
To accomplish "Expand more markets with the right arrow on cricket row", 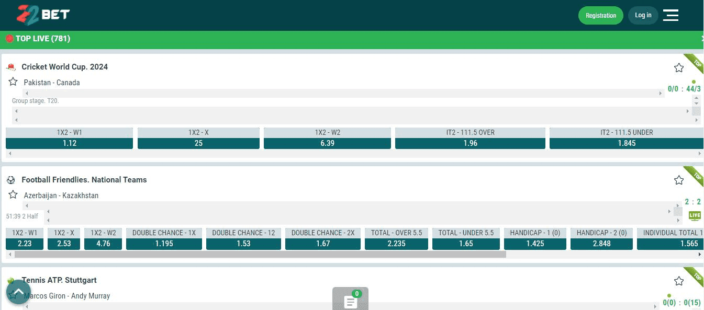I will [x=700, y=154].
